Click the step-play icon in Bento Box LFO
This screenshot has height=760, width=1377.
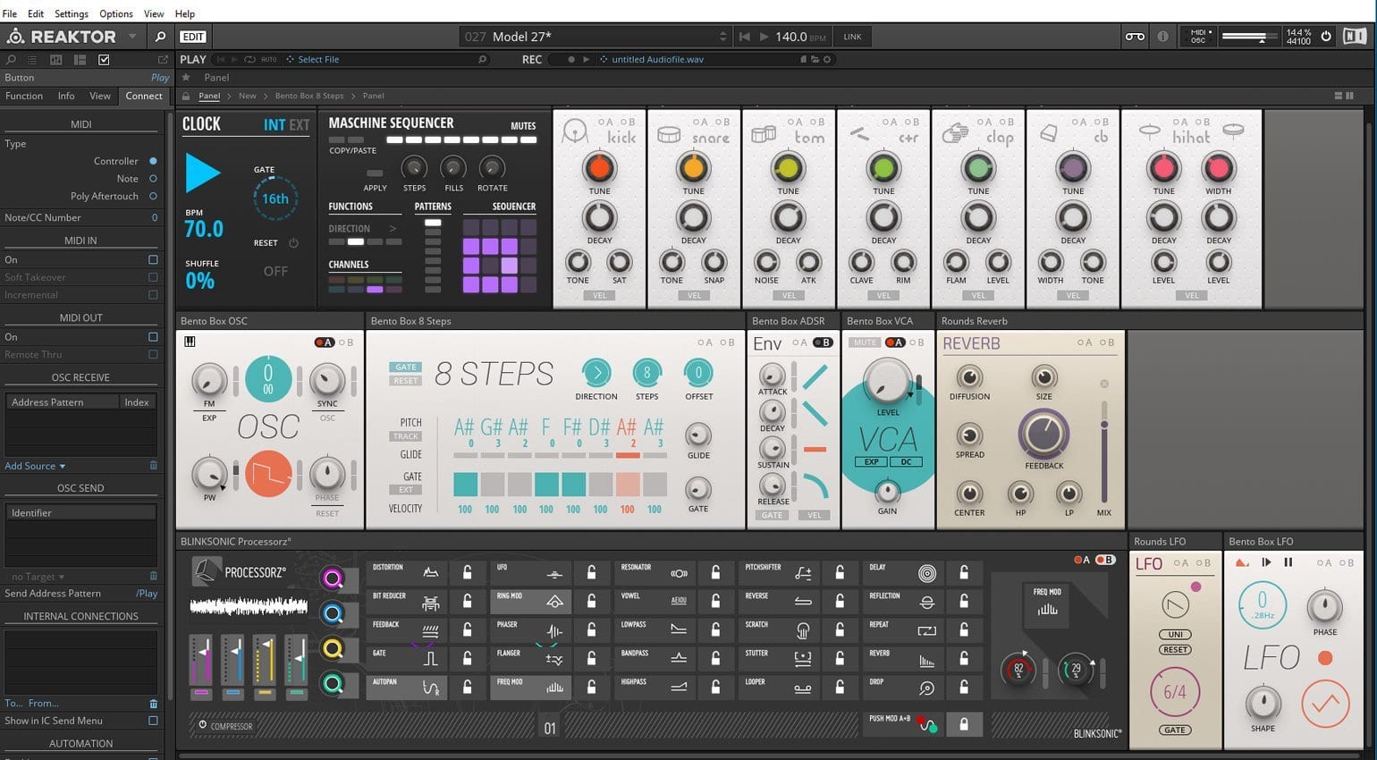click(x=1266, y=562)
